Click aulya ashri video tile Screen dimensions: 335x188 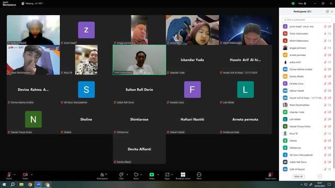[192, 30]
